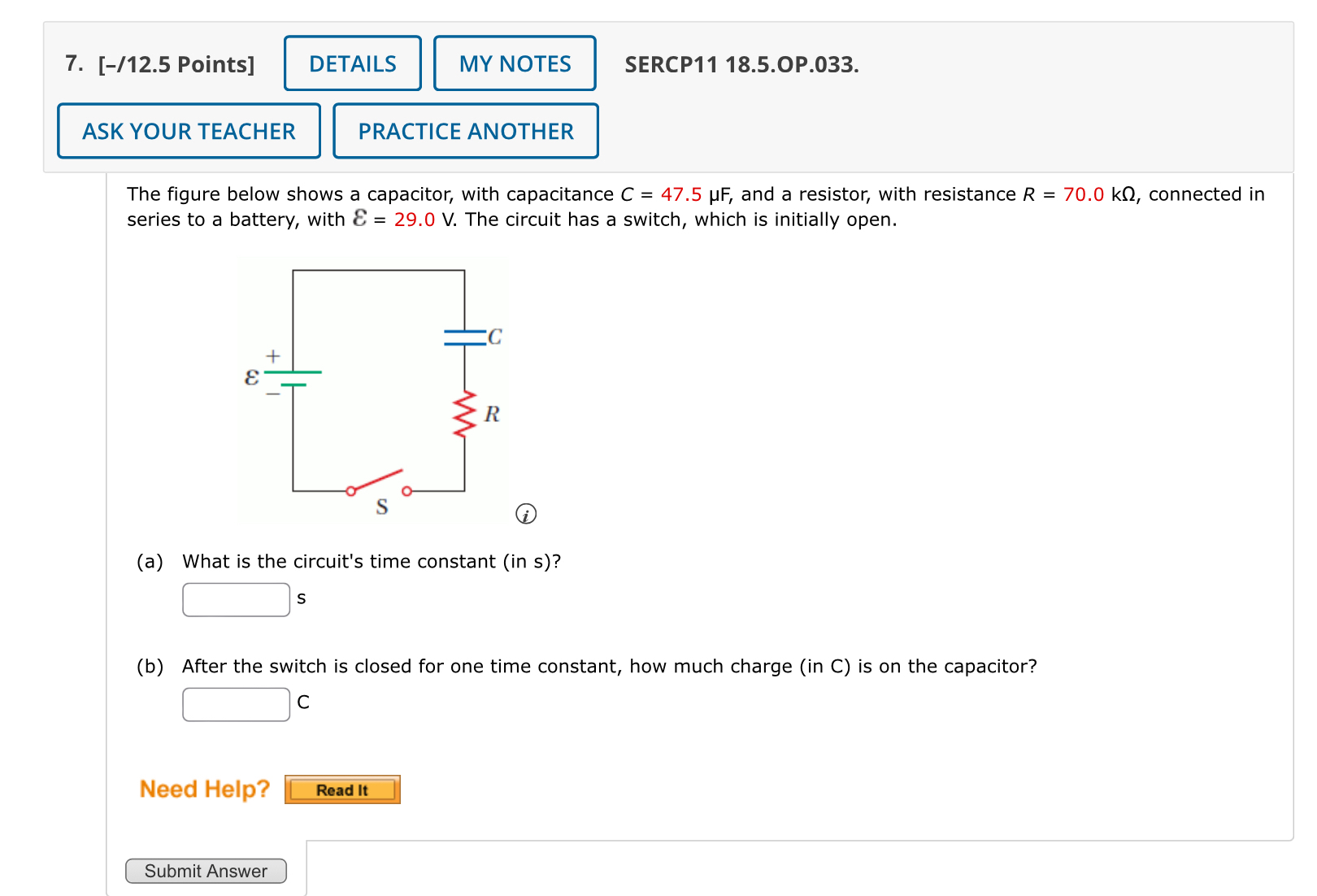Switch to MY NOTES

515,63
